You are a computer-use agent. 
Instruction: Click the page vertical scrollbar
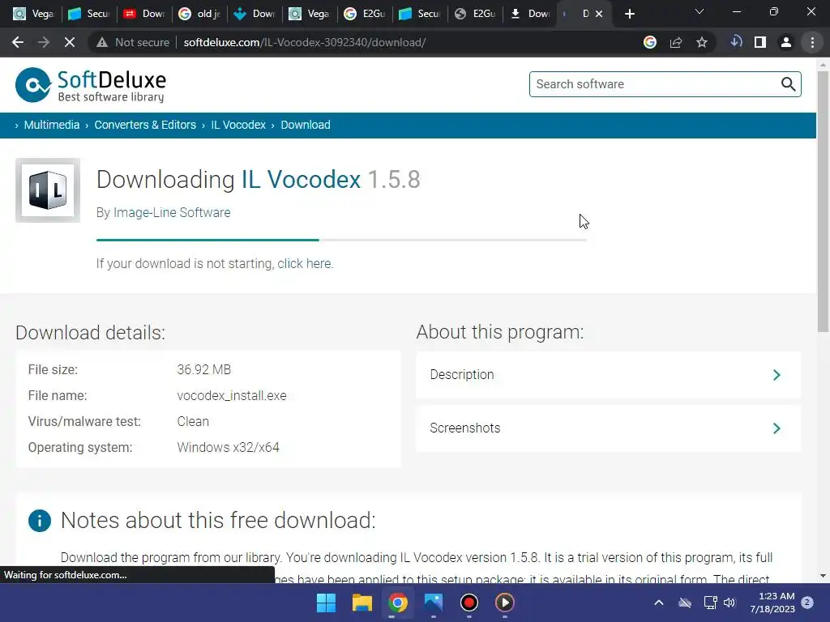point(823,201)
